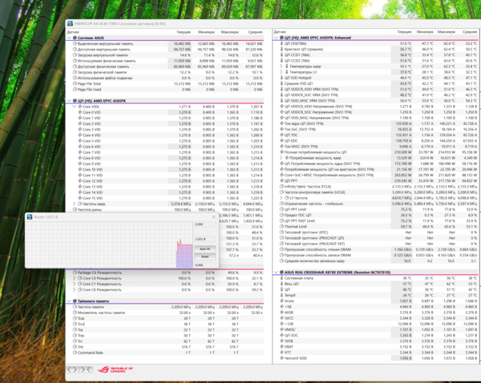Click the thermometer icon beside ЦП CCD1 (Tdie)
This screenshot has height=383, width=481.
(x=281, y=55)
